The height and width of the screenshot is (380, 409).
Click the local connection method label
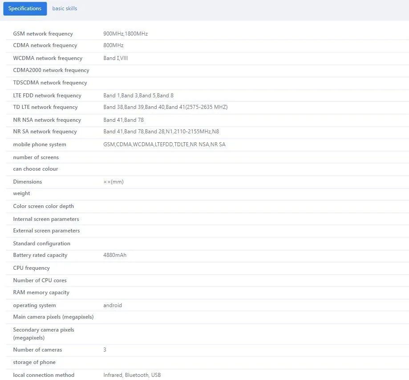tap(44, 375)
